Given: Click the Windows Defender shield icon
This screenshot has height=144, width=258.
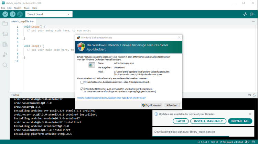Looking at the screenshot, I should [x=81, y=47].
